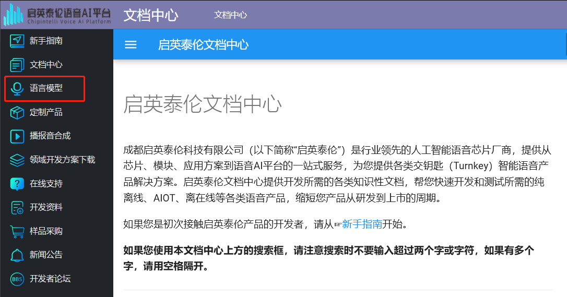Open the hamburger menu in blue bar

131,44
